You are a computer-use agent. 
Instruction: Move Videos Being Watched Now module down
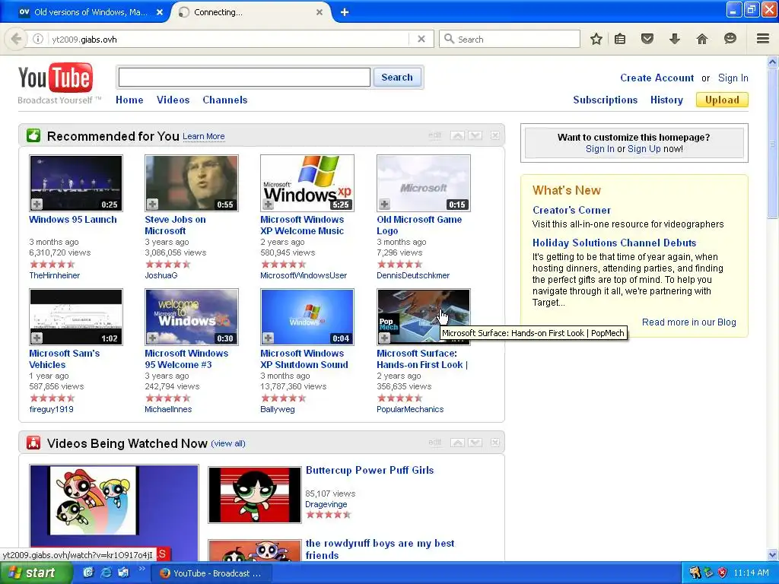(x=475, y=443)
